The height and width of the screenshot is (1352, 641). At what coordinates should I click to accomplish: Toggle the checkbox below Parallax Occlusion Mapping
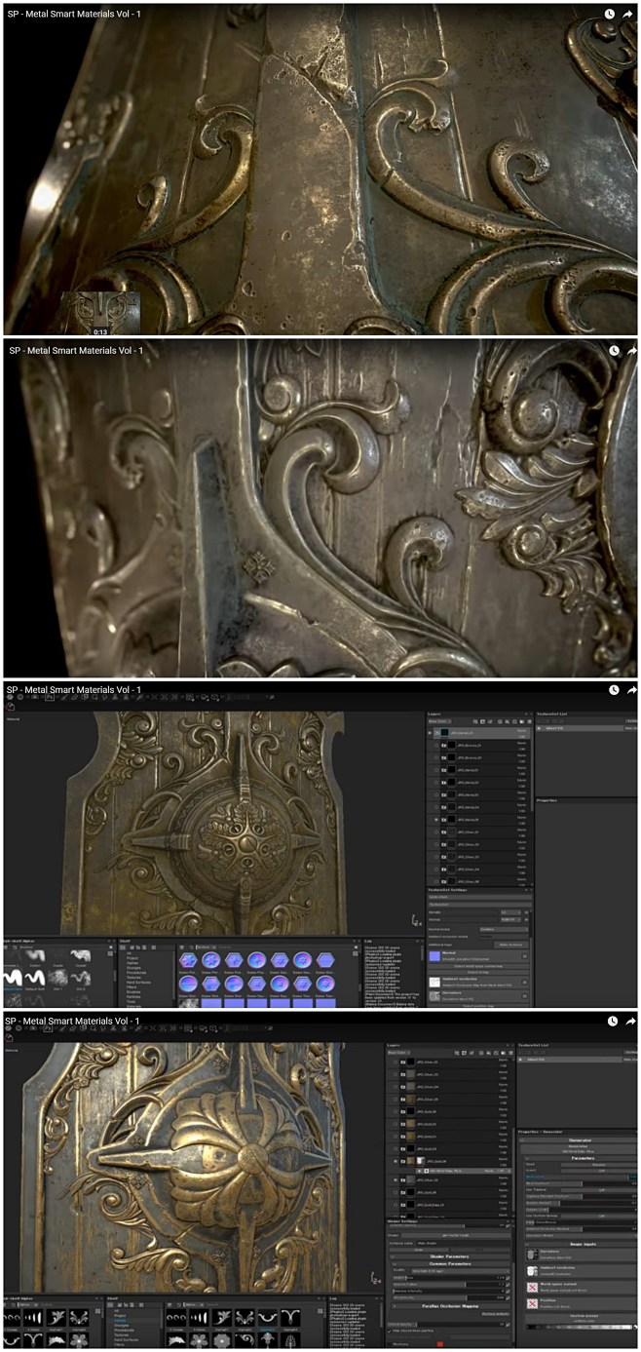(391, 1331)
